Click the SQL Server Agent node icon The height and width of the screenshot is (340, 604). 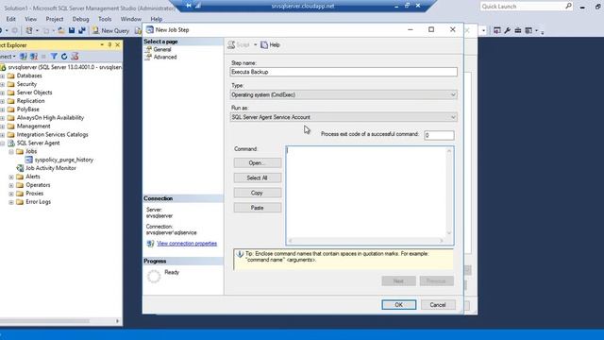pyautogui.click(x=11, y=143)
